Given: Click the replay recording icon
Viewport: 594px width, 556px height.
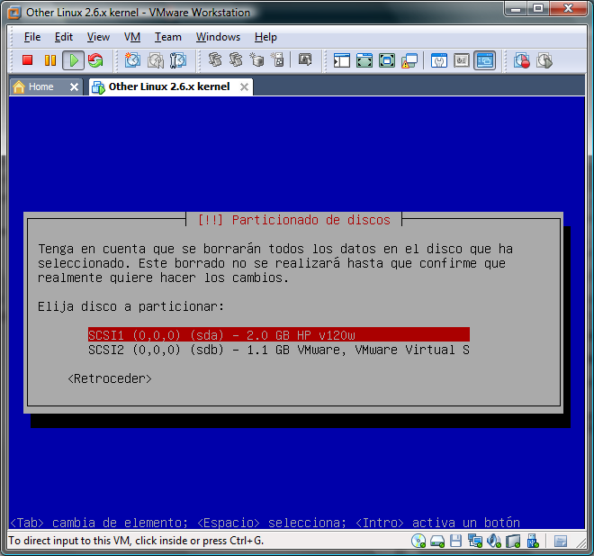Looking at the screenshot, I should click(x=544, y=60).
